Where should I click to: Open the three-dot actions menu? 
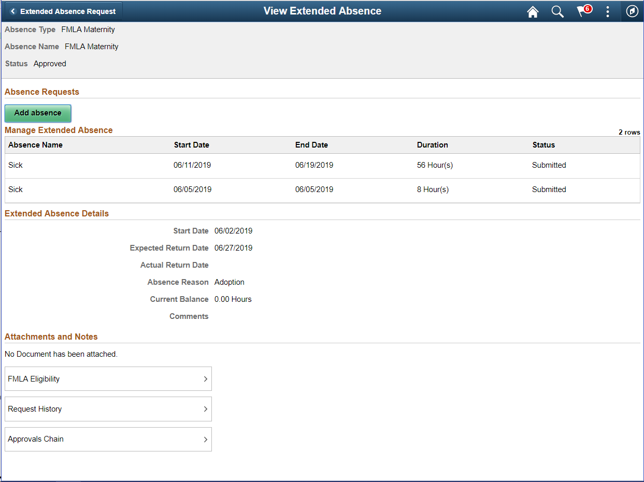[608, 11]
